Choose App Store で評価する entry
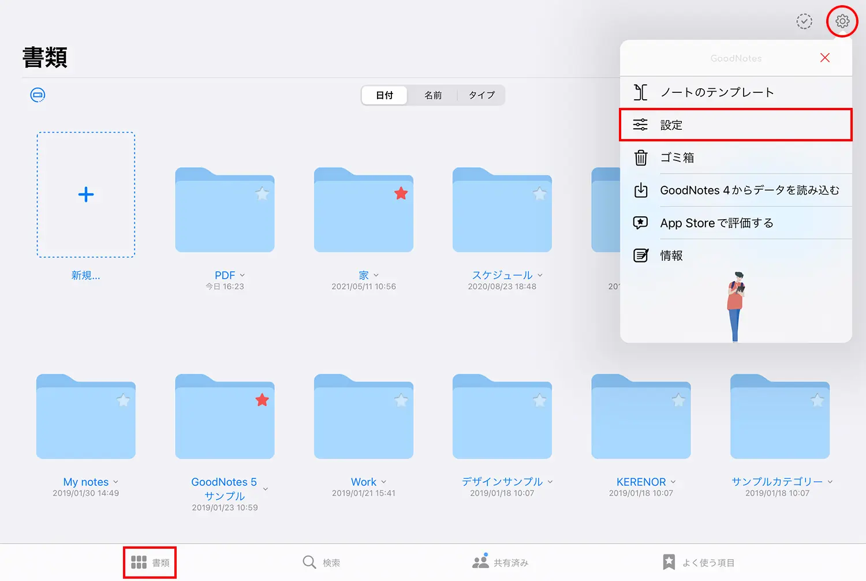 (736, 223)
